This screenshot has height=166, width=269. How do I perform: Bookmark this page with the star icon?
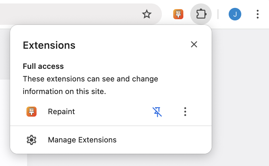147,14
